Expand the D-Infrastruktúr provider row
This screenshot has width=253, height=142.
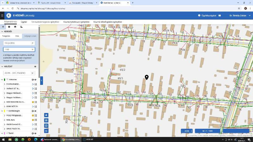tap(4, 84)
